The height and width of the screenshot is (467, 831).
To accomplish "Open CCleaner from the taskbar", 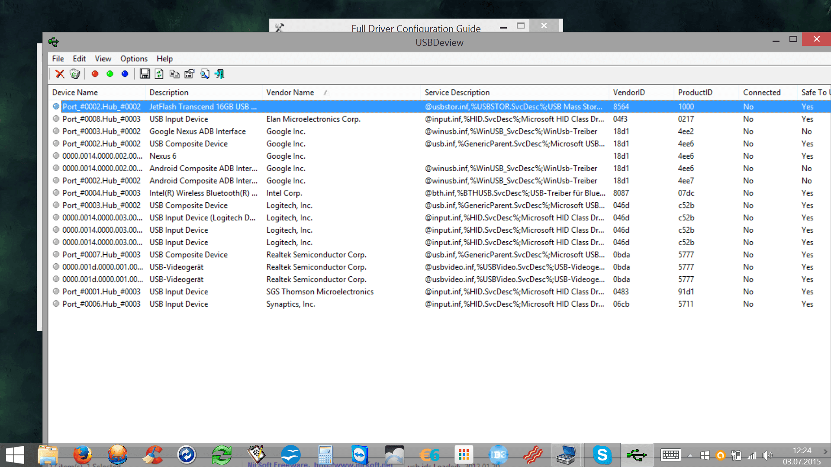I will click(x=152, y=455).
